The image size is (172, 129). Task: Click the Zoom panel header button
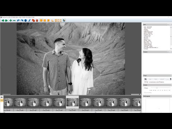click(x=172, y=85)
